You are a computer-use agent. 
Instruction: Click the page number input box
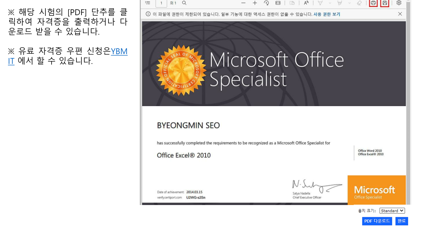[x=161, y=3]
